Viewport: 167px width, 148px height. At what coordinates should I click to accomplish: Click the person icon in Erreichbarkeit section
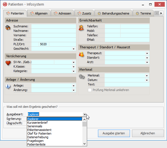[x=81, y=27]
